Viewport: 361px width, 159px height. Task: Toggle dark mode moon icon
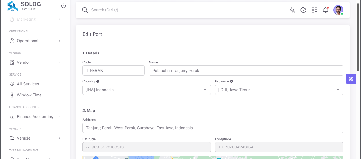coord(303,10)
